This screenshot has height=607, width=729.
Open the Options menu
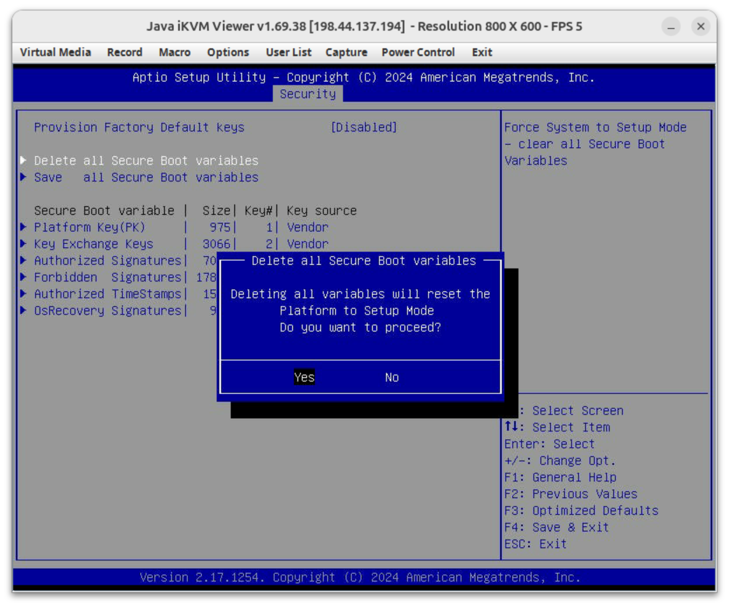228,52
